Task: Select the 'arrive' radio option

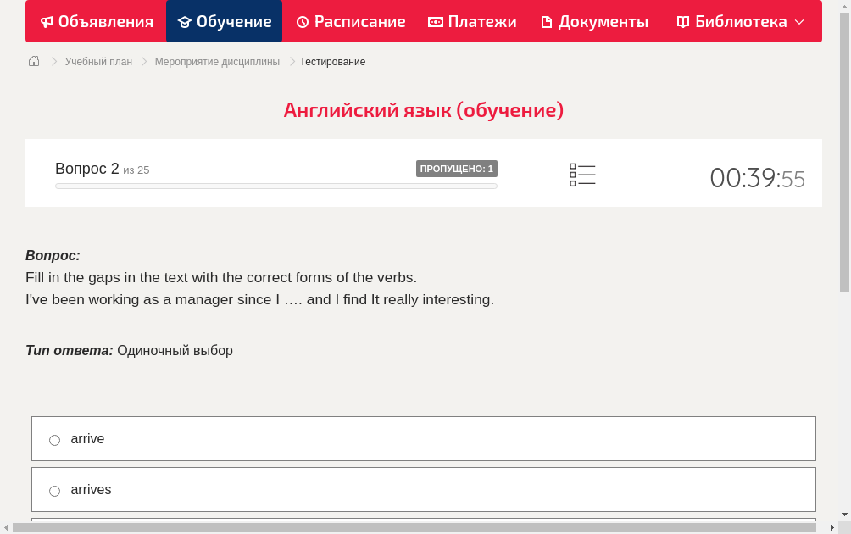Action: tap(55, 440)
